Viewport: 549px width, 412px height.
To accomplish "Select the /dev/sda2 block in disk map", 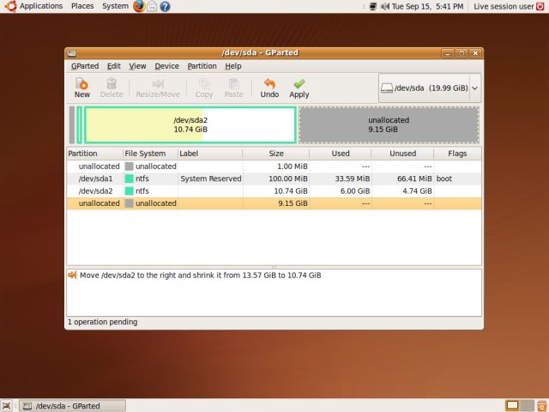I will pos(190,124).
